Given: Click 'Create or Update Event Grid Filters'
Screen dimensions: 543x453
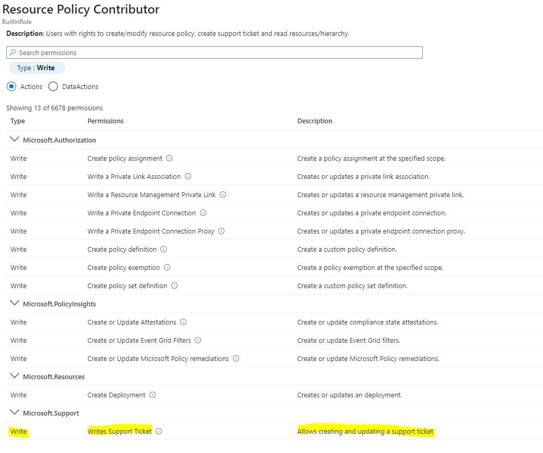Looking at the screenshot, I should tap(139, 341).
